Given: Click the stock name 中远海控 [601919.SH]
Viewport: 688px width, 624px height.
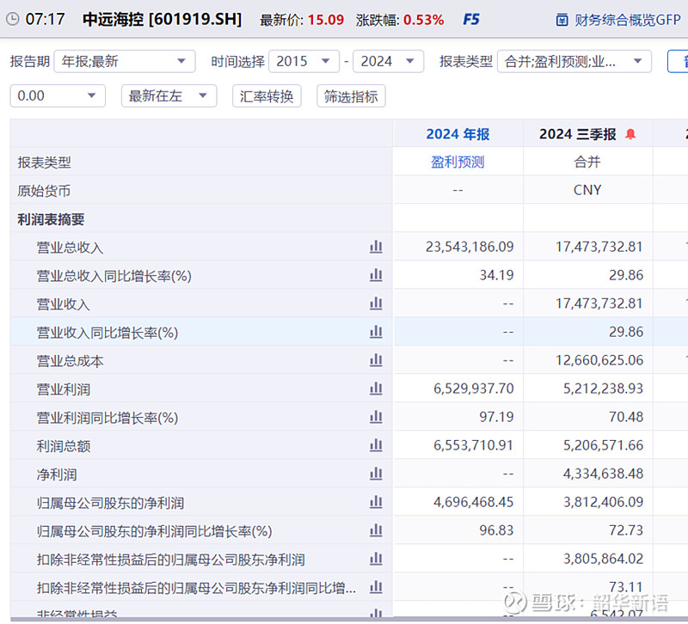Looking at the screenshot, I should click(162, 19).
